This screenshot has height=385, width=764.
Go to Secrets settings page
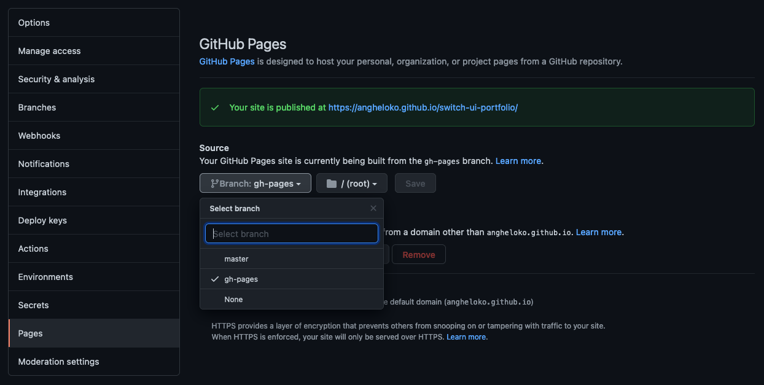33,305
